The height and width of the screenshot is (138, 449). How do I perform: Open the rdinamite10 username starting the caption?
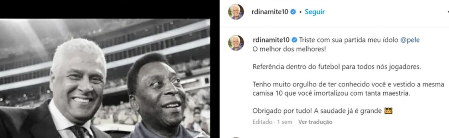(271, 40)
